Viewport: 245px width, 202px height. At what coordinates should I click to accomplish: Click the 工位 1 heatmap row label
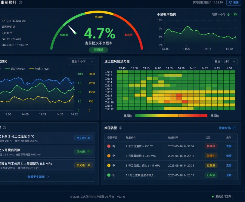tap(108, 72)
